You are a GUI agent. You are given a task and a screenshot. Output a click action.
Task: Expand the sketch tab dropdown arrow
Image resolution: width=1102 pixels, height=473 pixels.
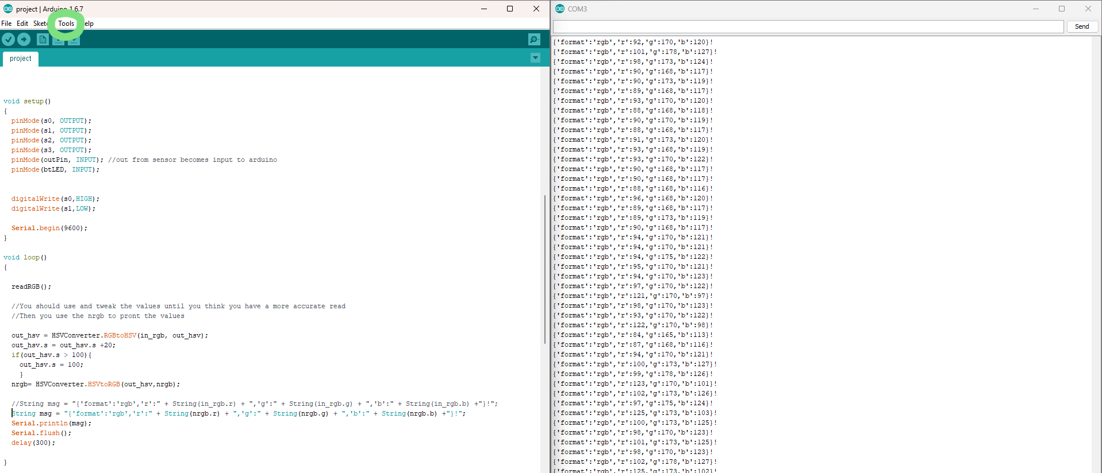535,57
